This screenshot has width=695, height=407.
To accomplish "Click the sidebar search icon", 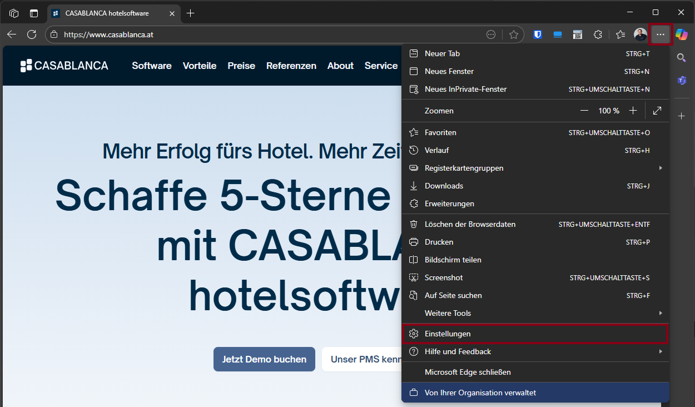I will click(x=682, y=57).
